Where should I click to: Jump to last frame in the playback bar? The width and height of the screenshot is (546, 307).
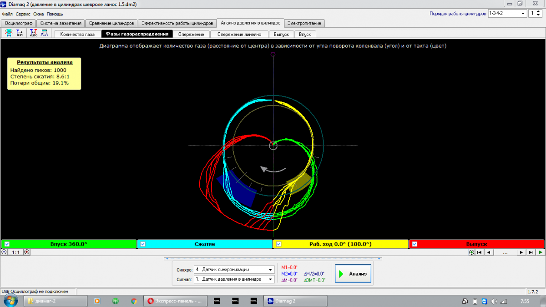click(531, 252)
